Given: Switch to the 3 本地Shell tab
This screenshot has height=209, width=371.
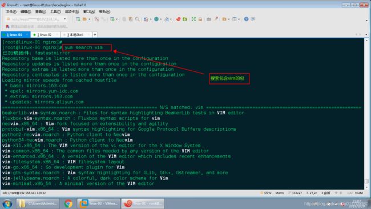Looking at the screenshot, I should point(76,35).
